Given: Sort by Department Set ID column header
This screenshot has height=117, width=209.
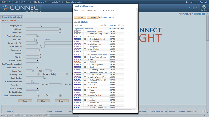Looking at the screenshot, I should click(x=117, y=29).
